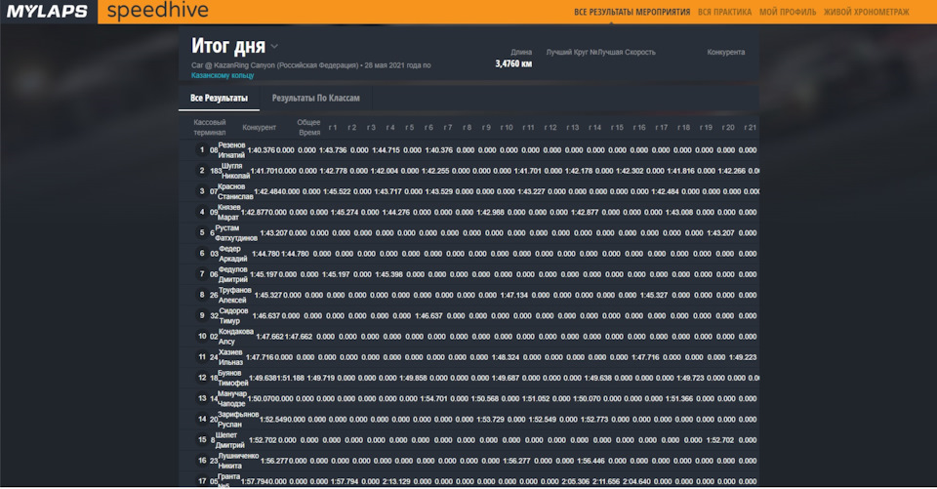Viewport: 937px width, 489px height.
Task: Click the time value 1:47.134
Action: (514, 295)
